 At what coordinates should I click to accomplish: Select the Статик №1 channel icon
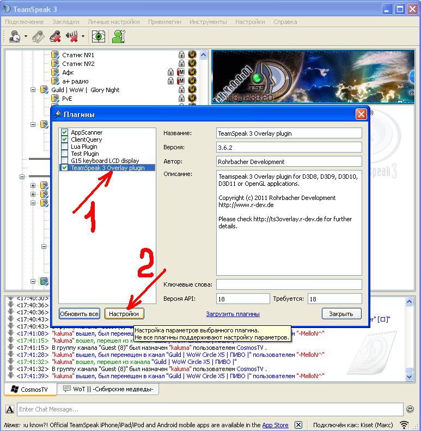pyautogui.click(x=55, y=54)
